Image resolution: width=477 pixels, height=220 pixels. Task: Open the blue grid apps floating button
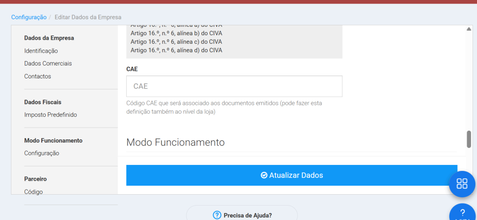[x=462, y=184]
